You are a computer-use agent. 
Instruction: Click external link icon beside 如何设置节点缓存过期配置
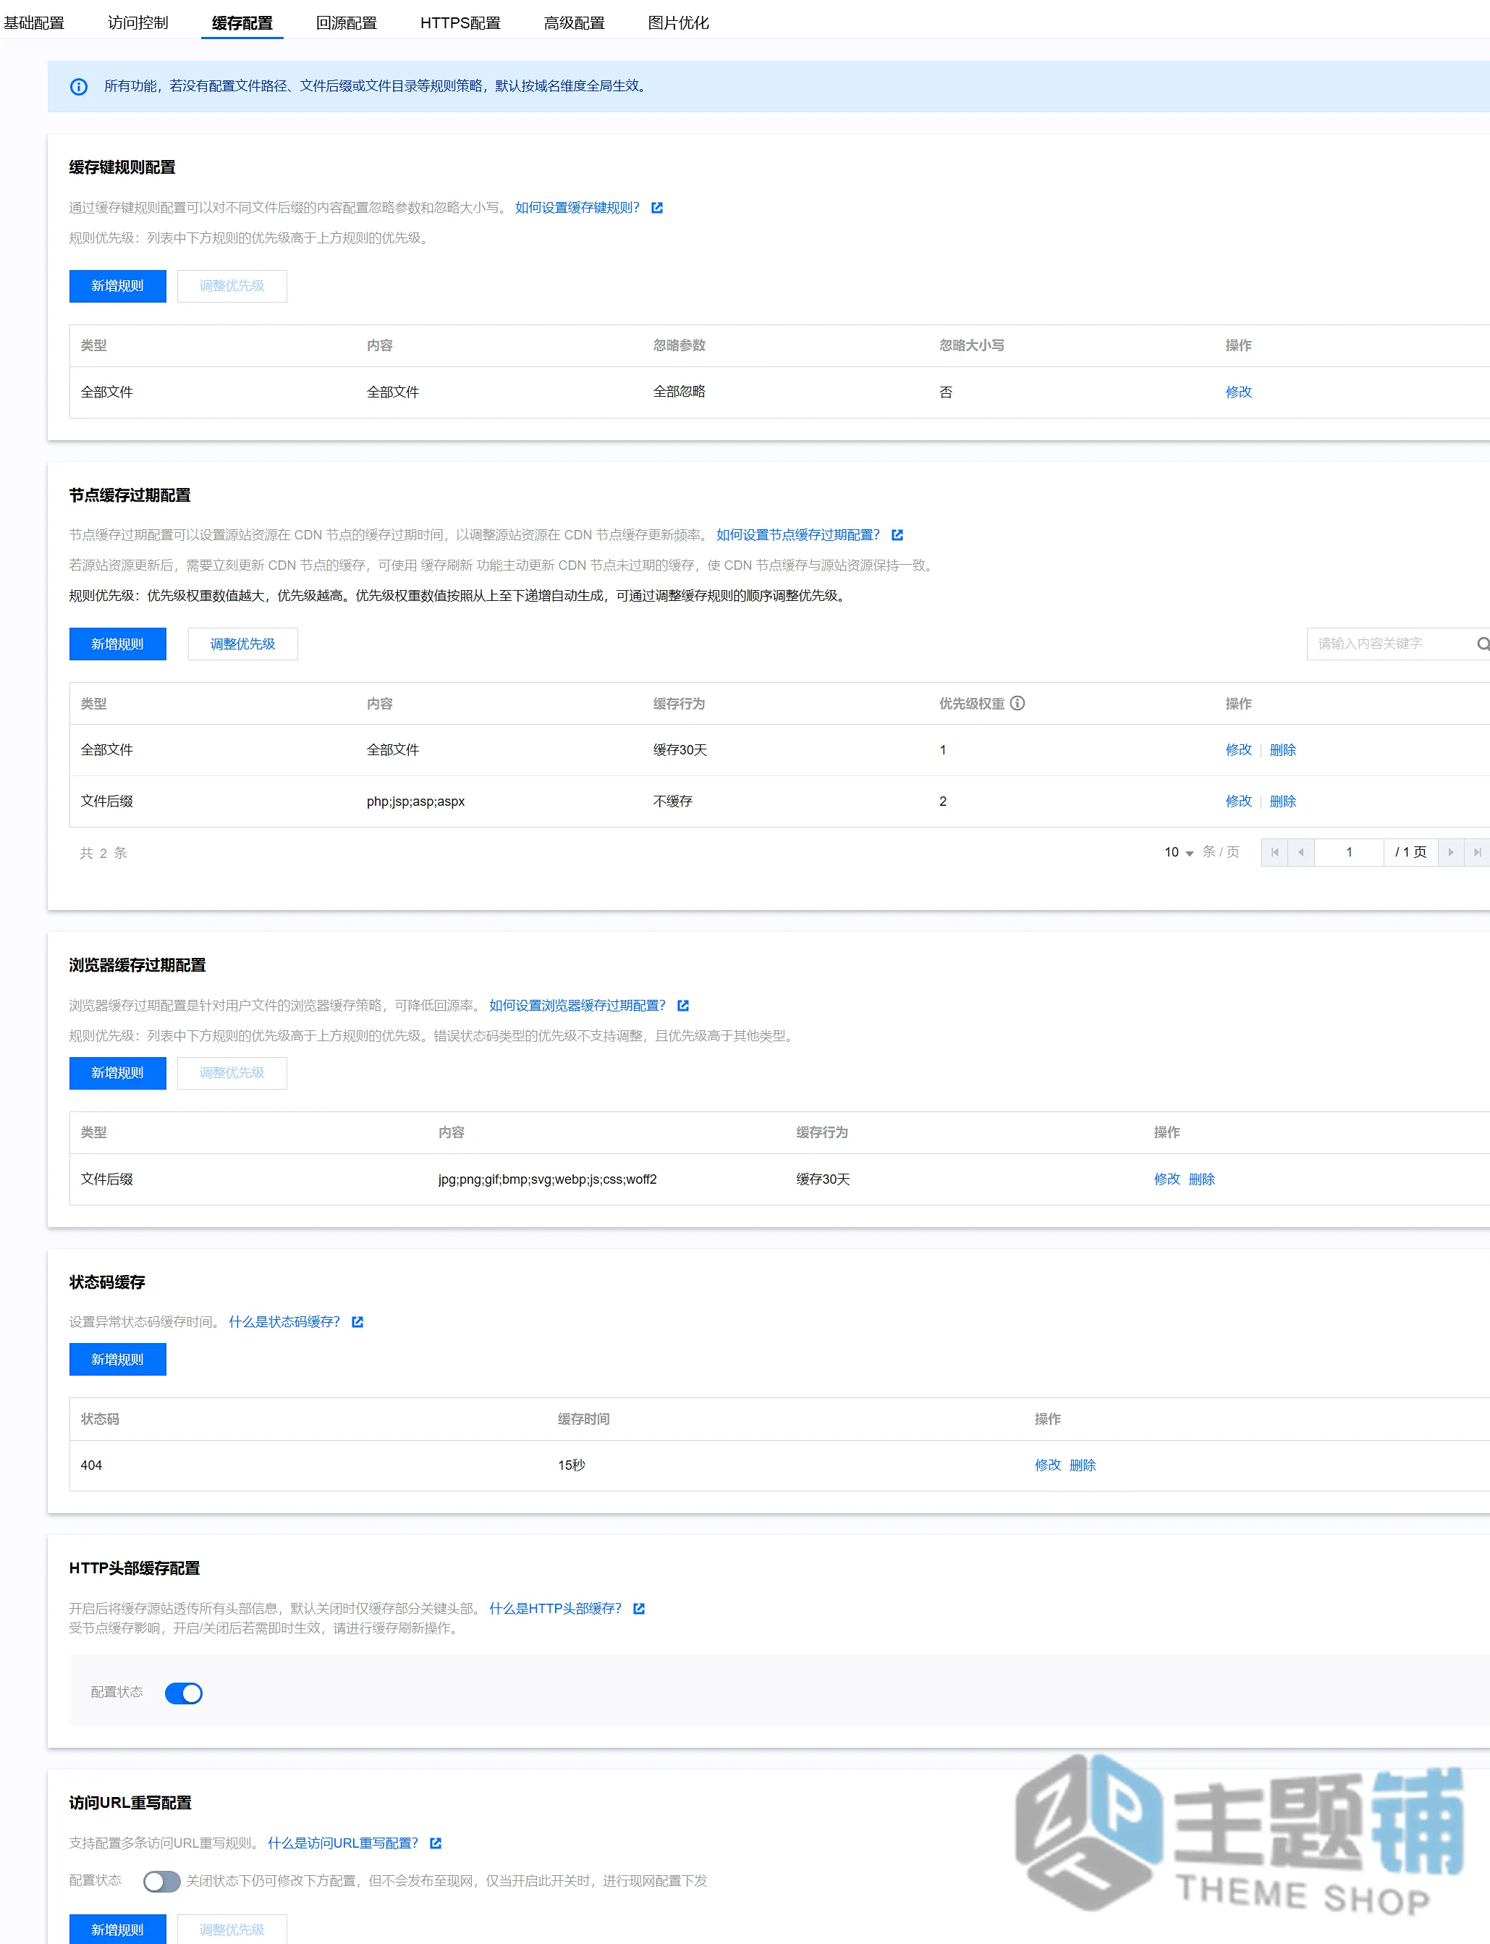pyautogui.click(x=897, y=535)
